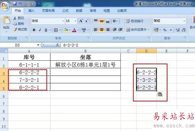The image size is (195, 131).
Task: Undo the last action
Action: click(20, 4)
